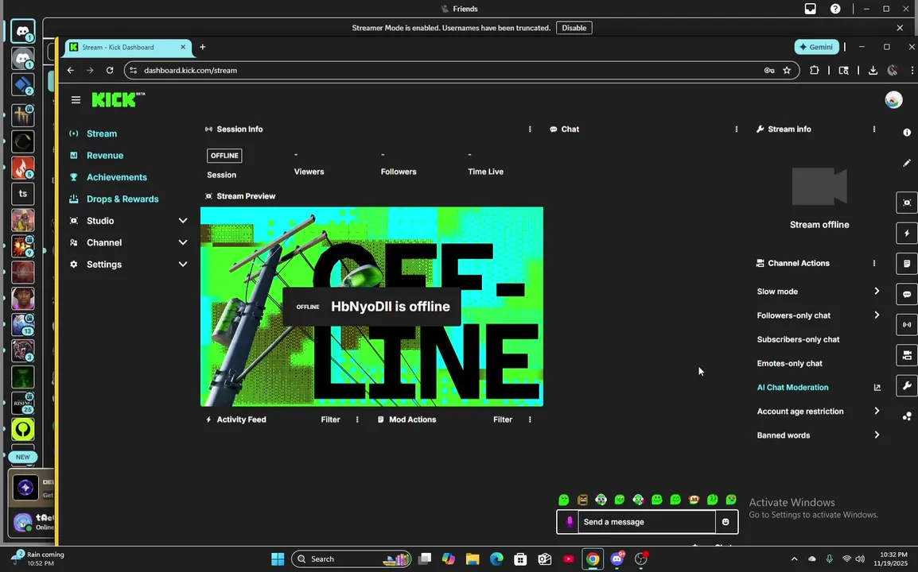Viewport: 918px width, 572px height.
Task: Click the Gemini button in Chrome
Action: tap(817, 47)
